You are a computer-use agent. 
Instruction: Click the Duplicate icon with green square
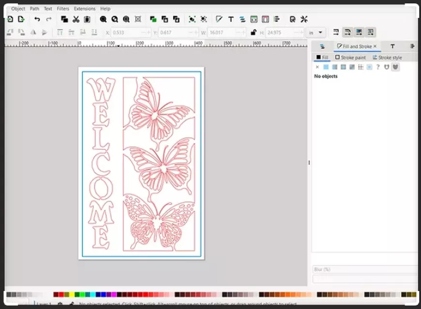point(153,19)
